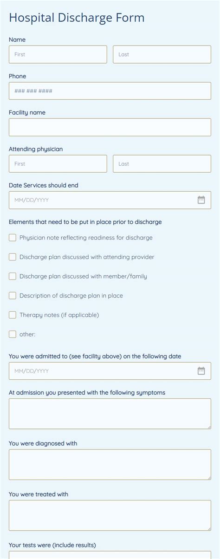Select Attending physician Last name field

click(162, 164)
